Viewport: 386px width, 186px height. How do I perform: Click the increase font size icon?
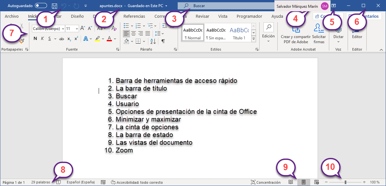tap(83, 29)
